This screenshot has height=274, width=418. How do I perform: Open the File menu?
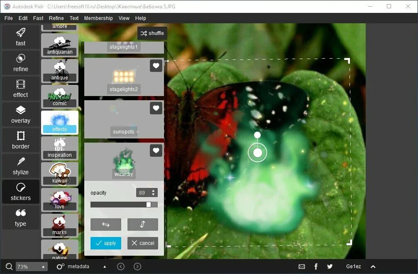(9, 18)
